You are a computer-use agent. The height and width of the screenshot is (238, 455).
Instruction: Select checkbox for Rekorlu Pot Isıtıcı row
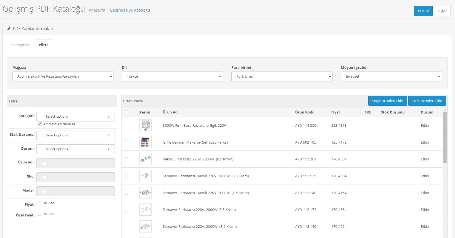(127, 159)
